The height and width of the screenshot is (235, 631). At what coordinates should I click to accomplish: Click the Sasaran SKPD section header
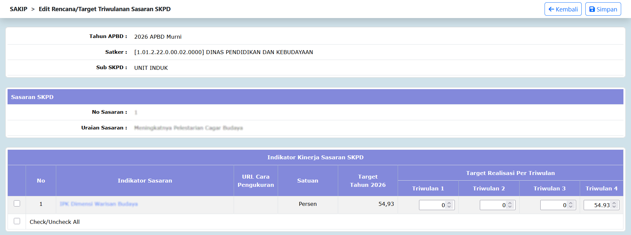pos(315,97)
